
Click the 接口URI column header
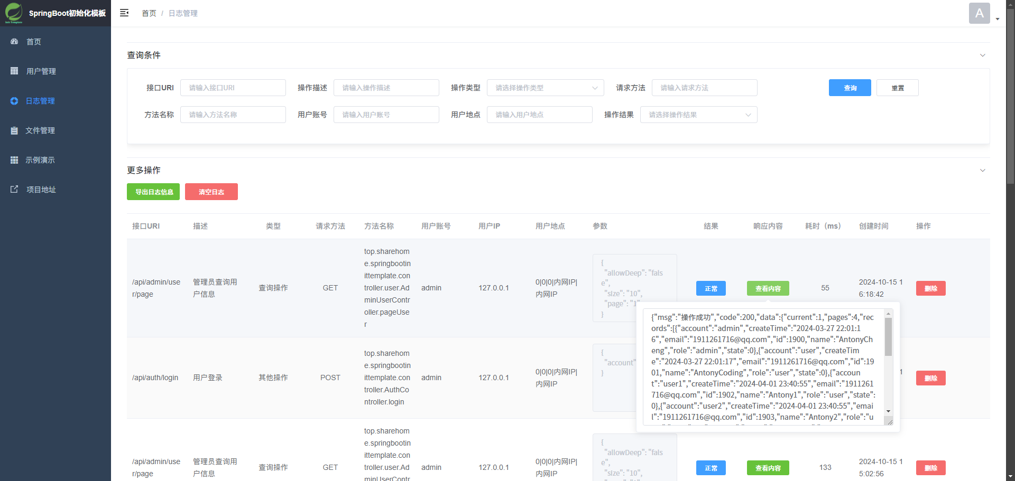(x=146, y=226)
